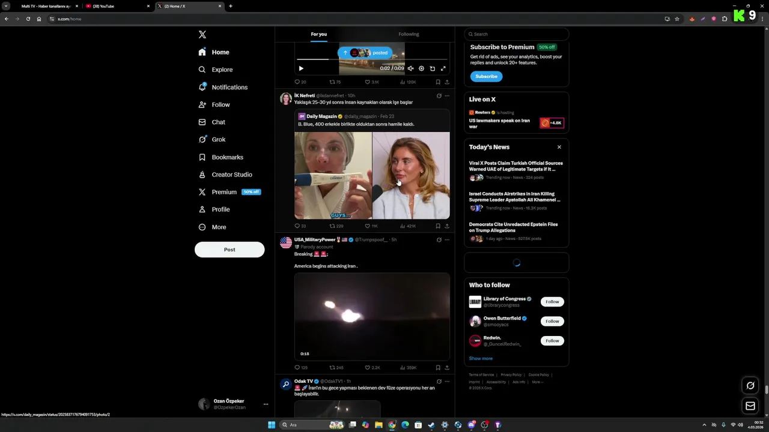The height and width of the screenshot is (432, 769).
Task: Click the Search field on X
Action: click(516, 34)
